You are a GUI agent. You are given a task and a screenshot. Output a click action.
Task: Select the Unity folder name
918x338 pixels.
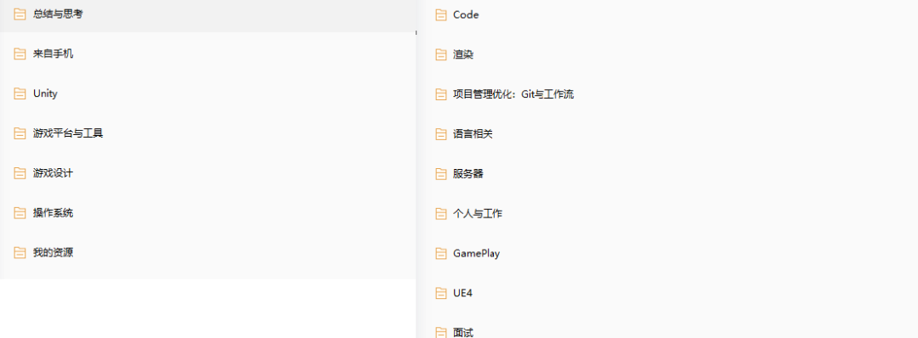(x=45, y=93)
